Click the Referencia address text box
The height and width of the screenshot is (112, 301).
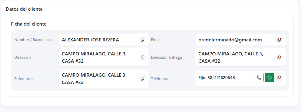click(x=104, y=79)
